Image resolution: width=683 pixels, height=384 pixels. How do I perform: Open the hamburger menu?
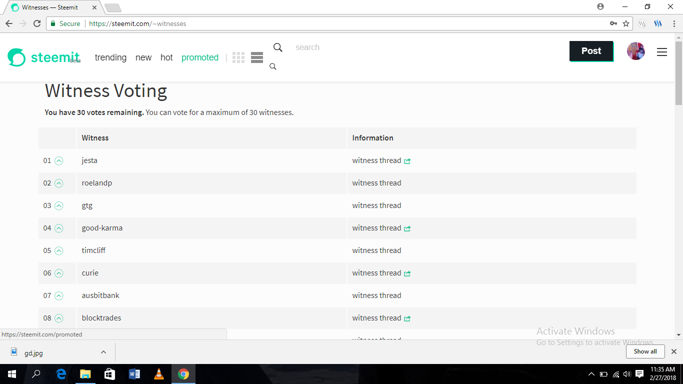click(x=662, y=52)
